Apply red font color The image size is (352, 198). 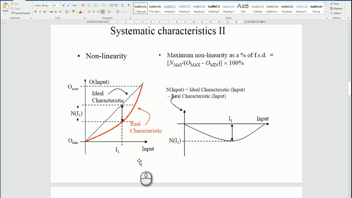pyautogui.click(x=80, y=12)
